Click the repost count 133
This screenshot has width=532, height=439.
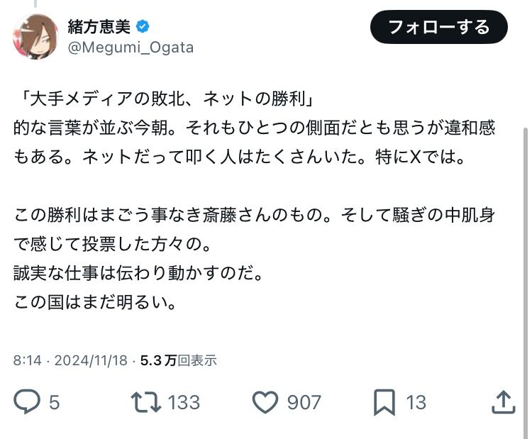(184, 402)
